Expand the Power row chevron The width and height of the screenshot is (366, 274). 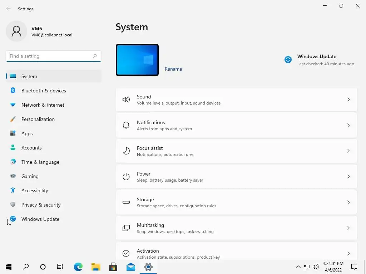[x=348, y=177]
